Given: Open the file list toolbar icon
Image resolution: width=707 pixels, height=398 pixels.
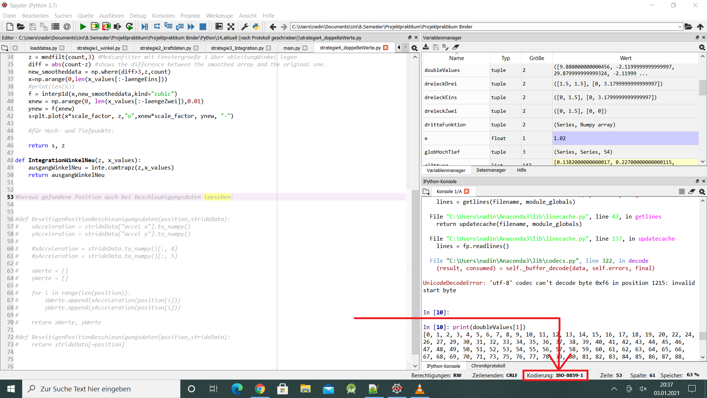Looking at the screenshot, I should pyautogui.click(x=55, y=27).
